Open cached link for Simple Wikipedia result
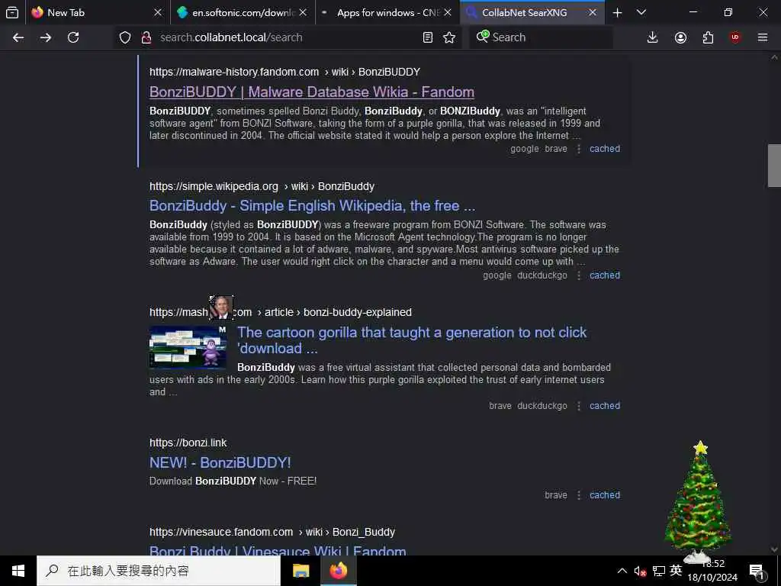This screenshot has width=781, height=586. (605, 275)
